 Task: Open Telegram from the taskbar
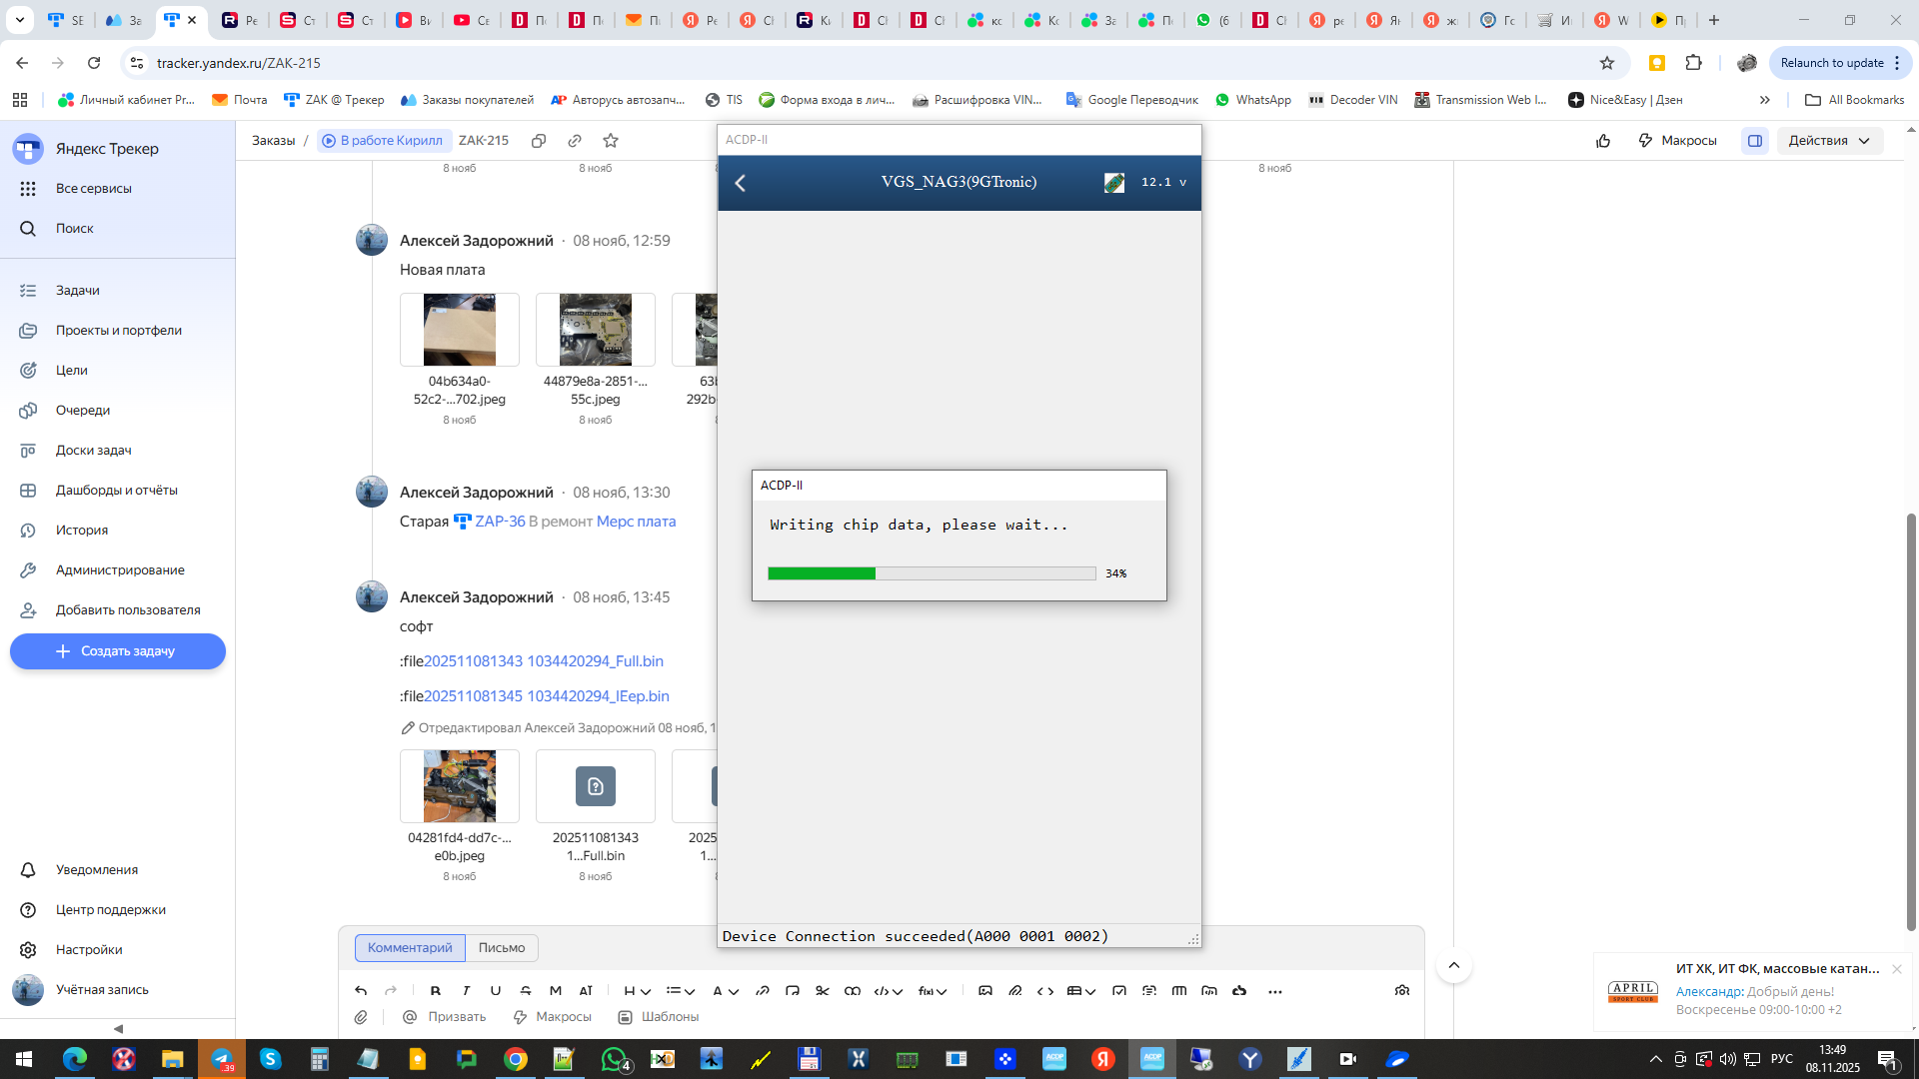click(x=221, y=1059)
